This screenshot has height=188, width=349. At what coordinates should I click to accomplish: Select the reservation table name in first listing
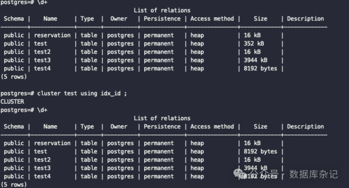(52, 35)
